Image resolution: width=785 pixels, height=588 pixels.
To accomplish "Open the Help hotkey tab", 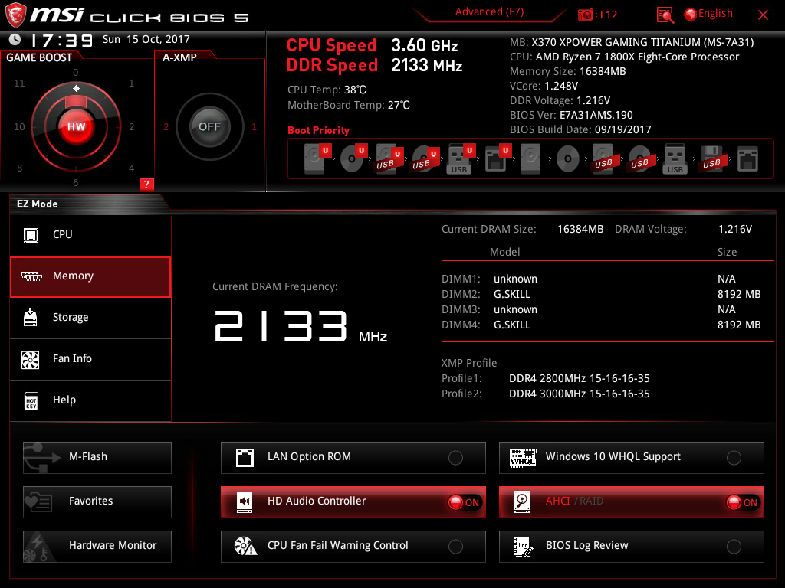I will (x=90, y=400).
